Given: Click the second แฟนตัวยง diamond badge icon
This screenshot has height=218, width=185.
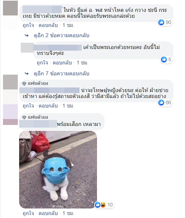Looking at the screenshot, I should tap(24, 117).
